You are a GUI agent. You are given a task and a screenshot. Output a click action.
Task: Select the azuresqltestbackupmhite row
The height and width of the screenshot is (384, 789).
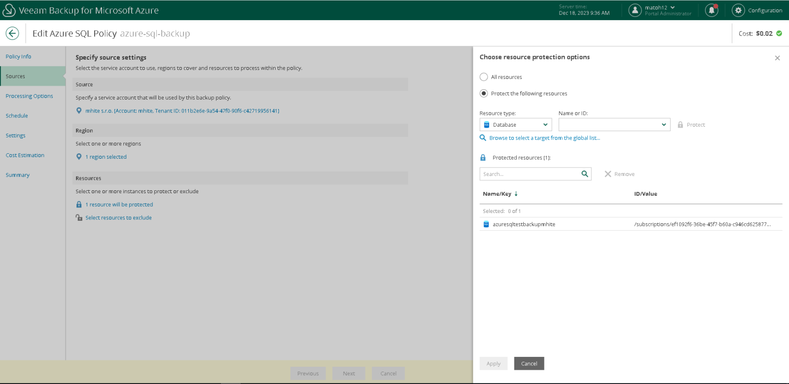(x=631, y=224)
